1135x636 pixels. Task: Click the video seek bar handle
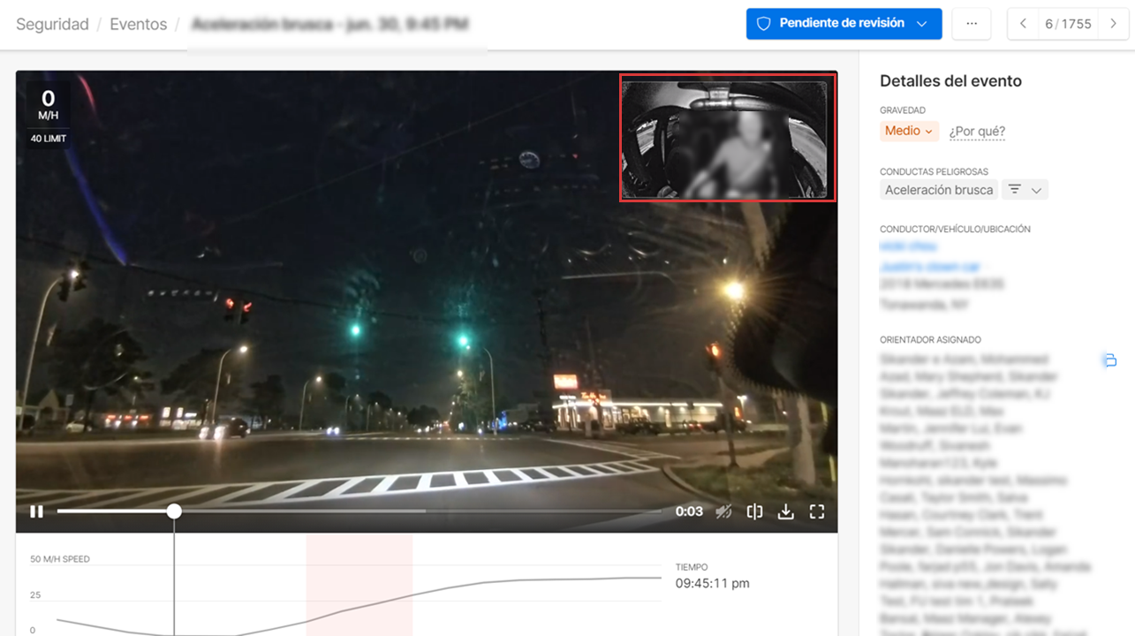pyautogui.click(x=174, y=511)
